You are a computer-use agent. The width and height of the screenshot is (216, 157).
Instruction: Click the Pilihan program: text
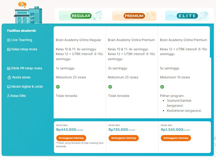172,96
